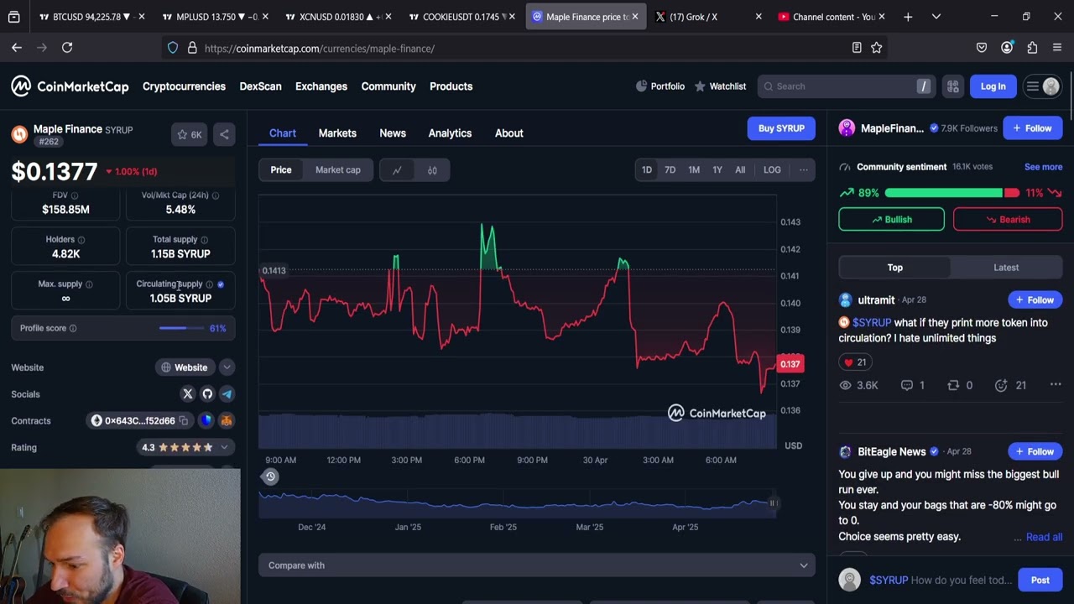
Task: Click the Buy SYRUP button
Action: point(781,128)
